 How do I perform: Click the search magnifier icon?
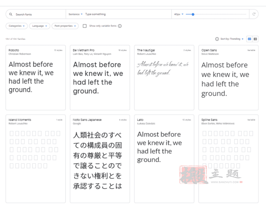[11, 14]
